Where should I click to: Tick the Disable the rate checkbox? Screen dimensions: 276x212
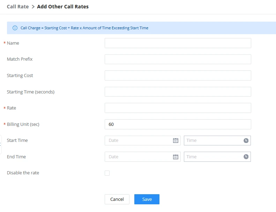[x=107, y=173]
